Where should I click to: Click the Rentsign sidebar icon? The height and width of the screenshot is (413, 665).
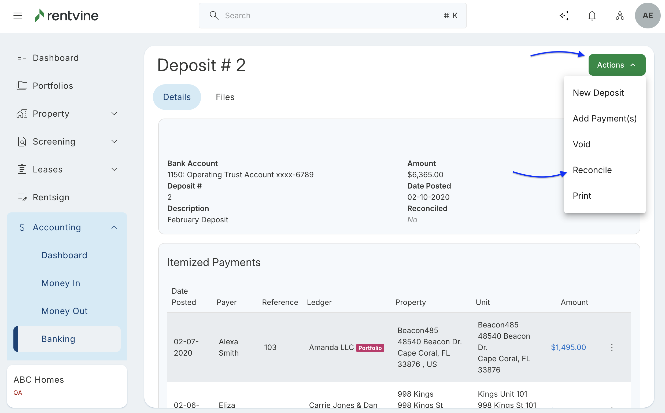(x=22, y=197)
